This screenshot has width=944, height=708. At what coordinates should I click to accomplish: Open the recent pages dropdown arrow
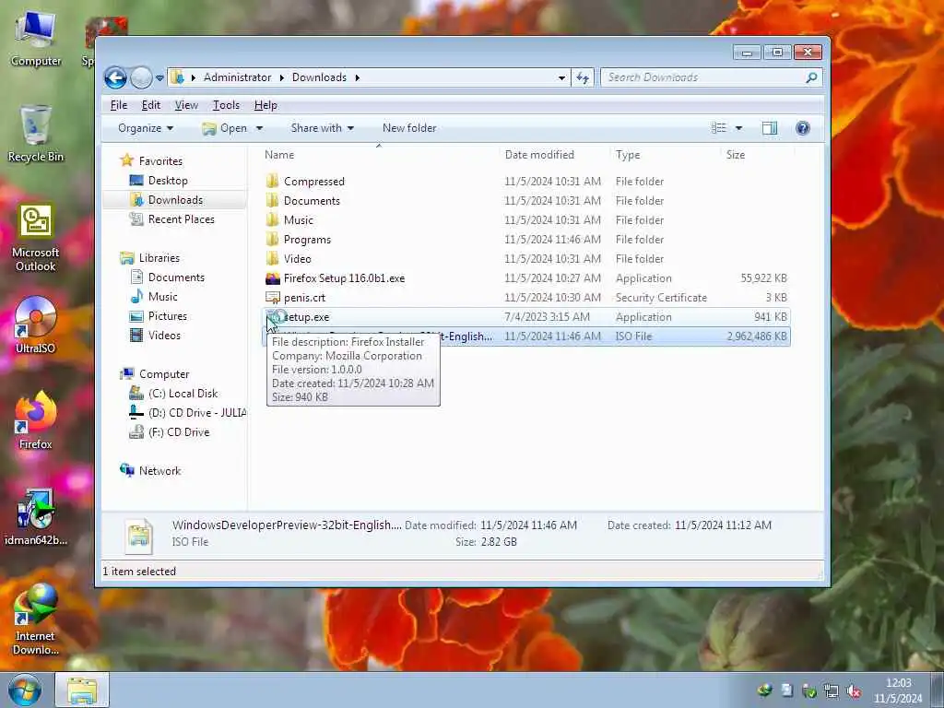(x=159, y=77)
